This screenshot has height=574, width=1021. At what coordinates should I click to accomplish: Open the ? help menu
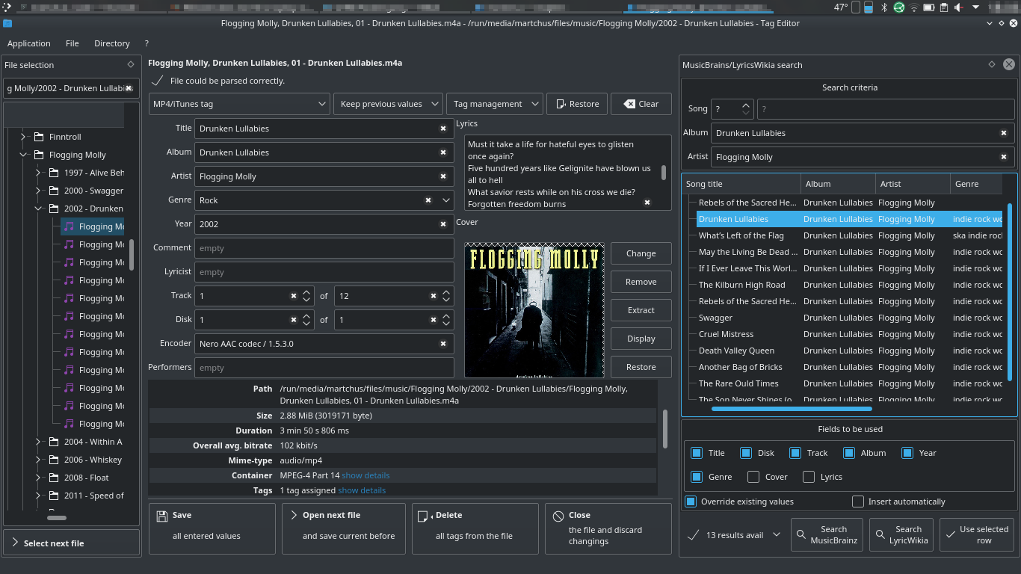click(x=146, y=43)
